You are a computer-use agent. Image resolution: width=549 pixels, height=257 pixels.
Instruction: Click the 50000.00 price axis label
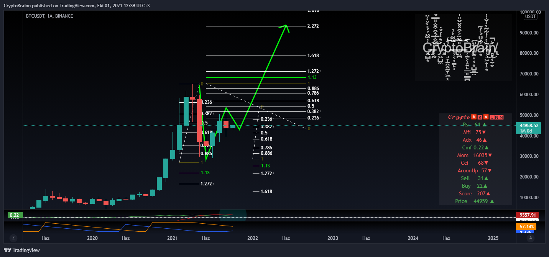pos(529,115)
